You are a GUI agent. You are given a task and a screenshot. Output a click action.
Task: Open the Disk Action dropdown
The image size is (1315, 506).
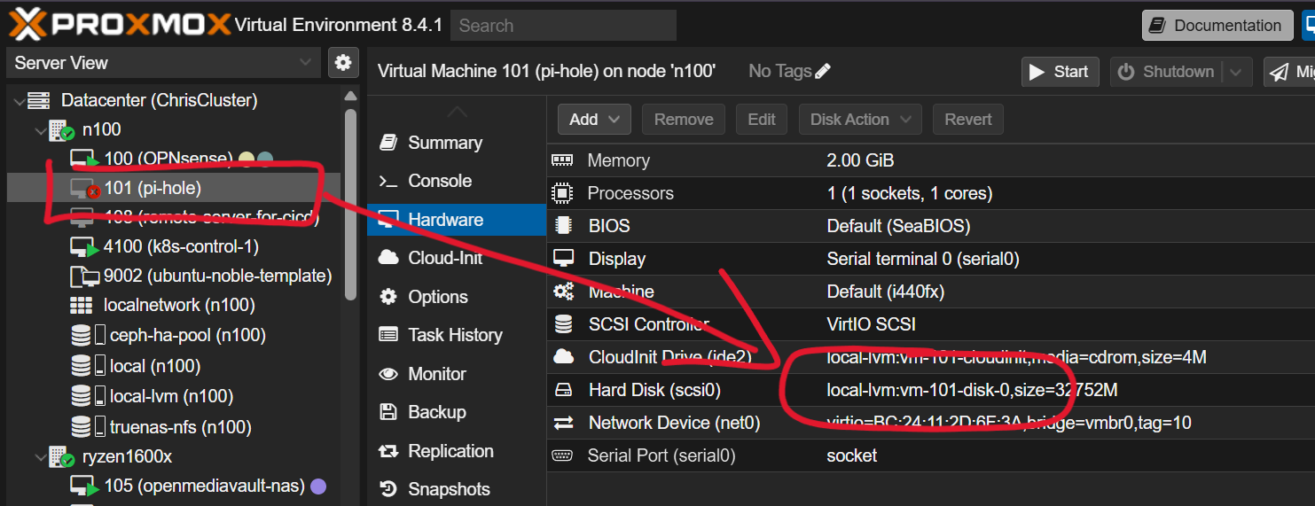tap(860, 120)
